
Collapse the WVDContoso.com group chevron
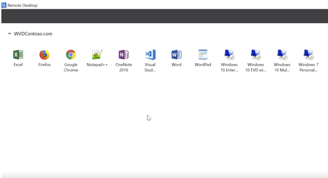10,34
